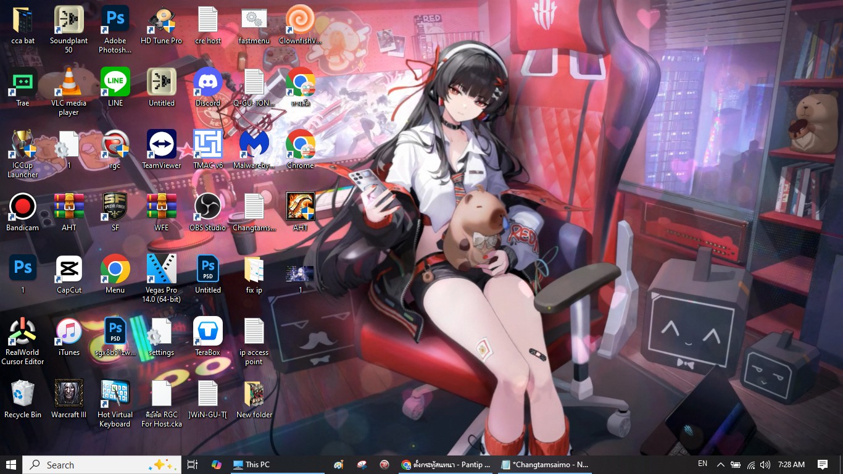Start Bandicam screen recorder
The height and width of the screenshot is (474, 843).
[x=23, y=212]
